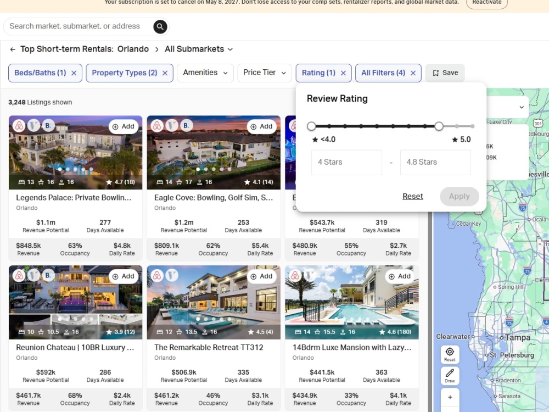Remove the Beds/Baths (1) filter with its X
Viewport: 549px width, 412px height.
[74, 73]
